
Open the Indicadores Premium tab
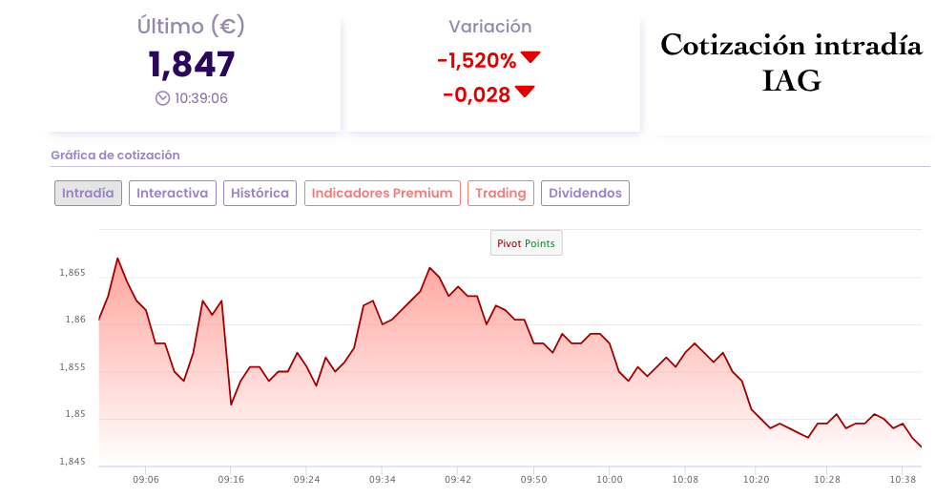(x=383, y=194)
